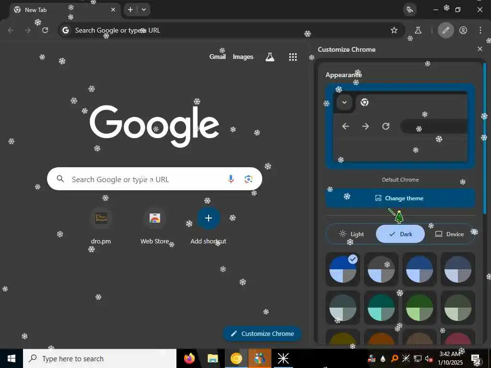Open the Gmail link

tap(217, 57)
